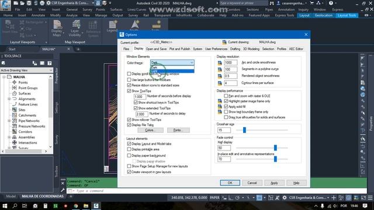Edit Crosshair size value field

[x=224, y=130]
